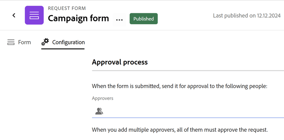Focus the empty Approvers input field
284x140 pixels.
(x=188, y=111)
